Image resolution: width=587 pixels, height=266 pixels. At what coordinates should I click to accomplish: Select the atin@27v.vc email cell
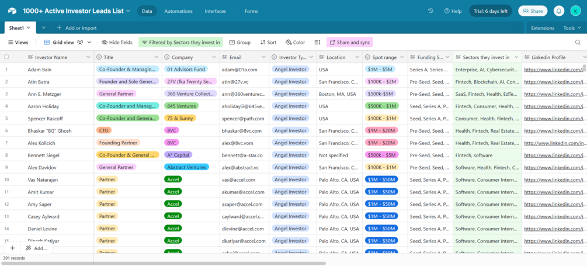click(x=244, y=82)
